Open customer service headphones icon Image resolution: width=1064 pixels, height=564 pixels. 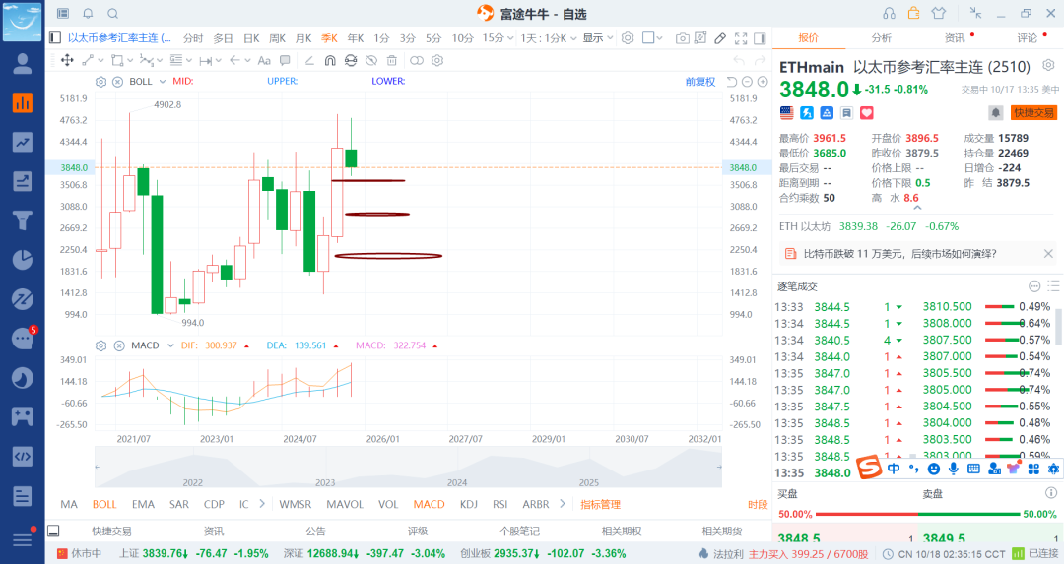point(889,13)
